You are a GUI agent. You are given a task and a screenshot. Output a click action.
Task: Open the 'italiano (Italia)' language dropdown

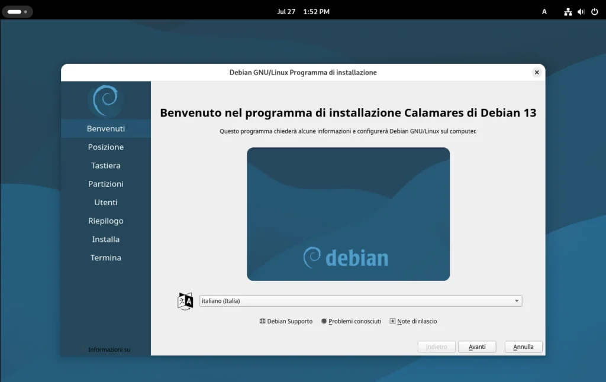click(360, 300)
